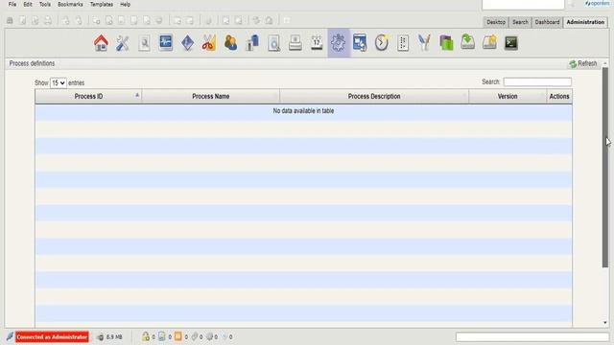Click the Process definitions panel title
614x345 pixels.
pyautogui.click(x=32, y=63)
